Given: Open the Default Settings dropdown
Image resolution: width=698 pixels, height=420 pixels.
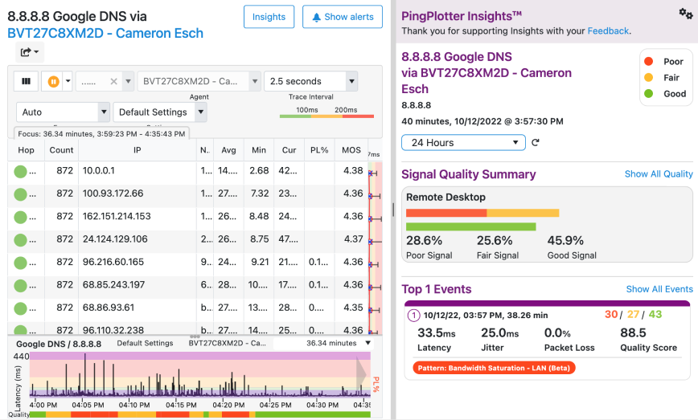Looking at the screenshot, I should (x=160, y=112).
